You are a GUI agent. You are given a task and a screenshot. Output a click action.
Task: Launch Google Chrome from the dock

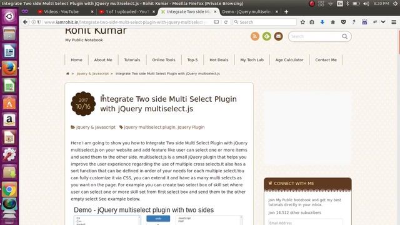click(9, 189)
